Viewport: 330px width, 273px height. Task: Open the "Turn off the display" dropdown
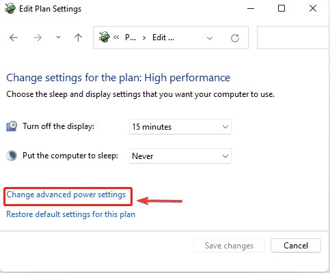pos(180,127)
